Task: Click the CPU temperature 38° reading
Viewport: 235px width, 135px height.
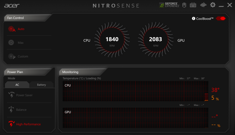Action: (215, 90)
